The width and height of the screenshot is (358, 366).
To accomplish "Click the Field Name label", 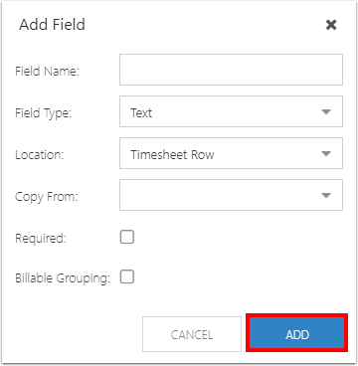I will tap(47, 72).
